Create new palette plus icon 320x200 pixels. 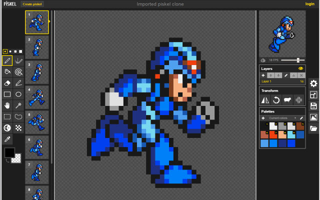(263, 118)
